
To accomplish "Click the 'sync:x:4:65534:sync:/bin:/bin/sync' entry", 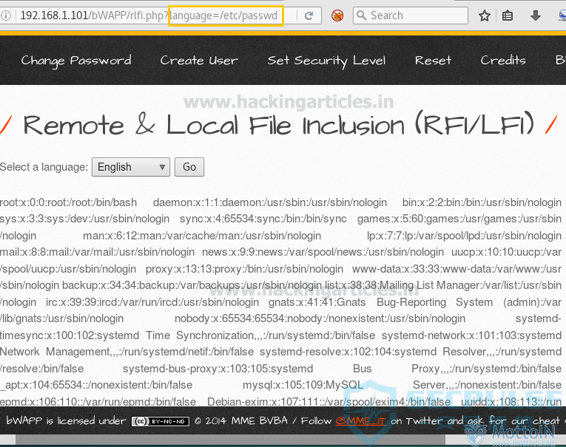I will [x=263, y=219].
